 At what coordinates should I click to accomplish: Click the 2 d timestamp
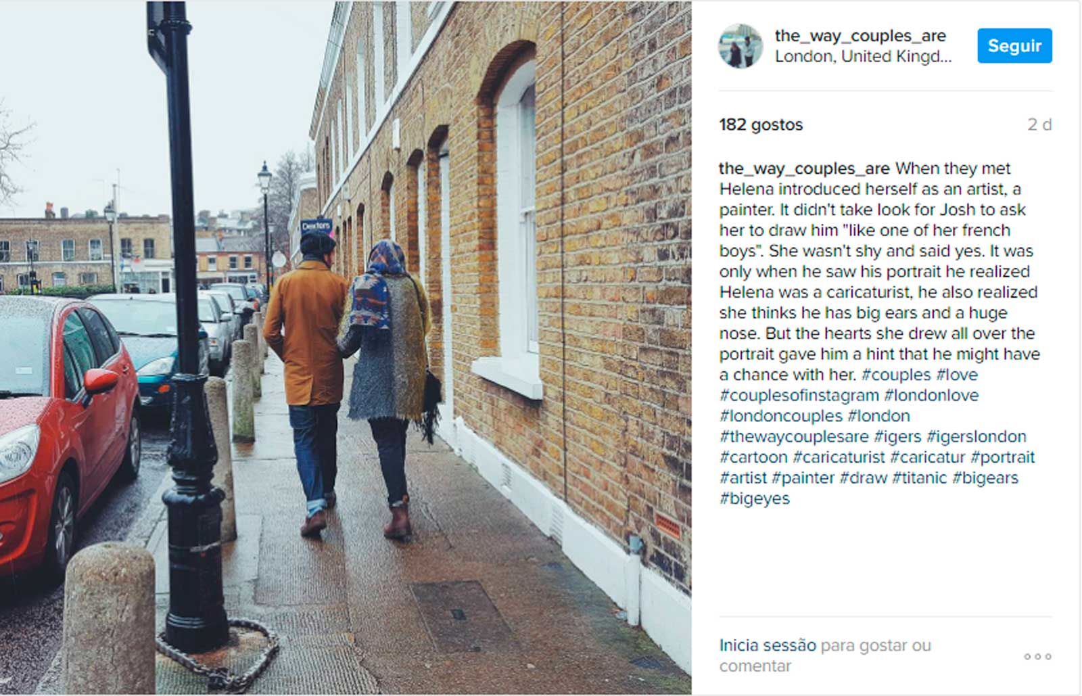pos(1039,124)
